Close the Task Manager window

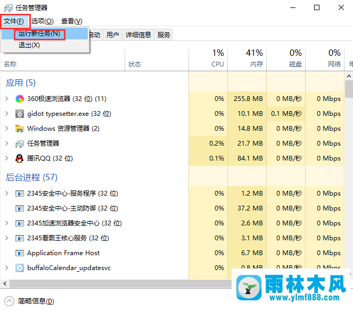tap(341, 8)
